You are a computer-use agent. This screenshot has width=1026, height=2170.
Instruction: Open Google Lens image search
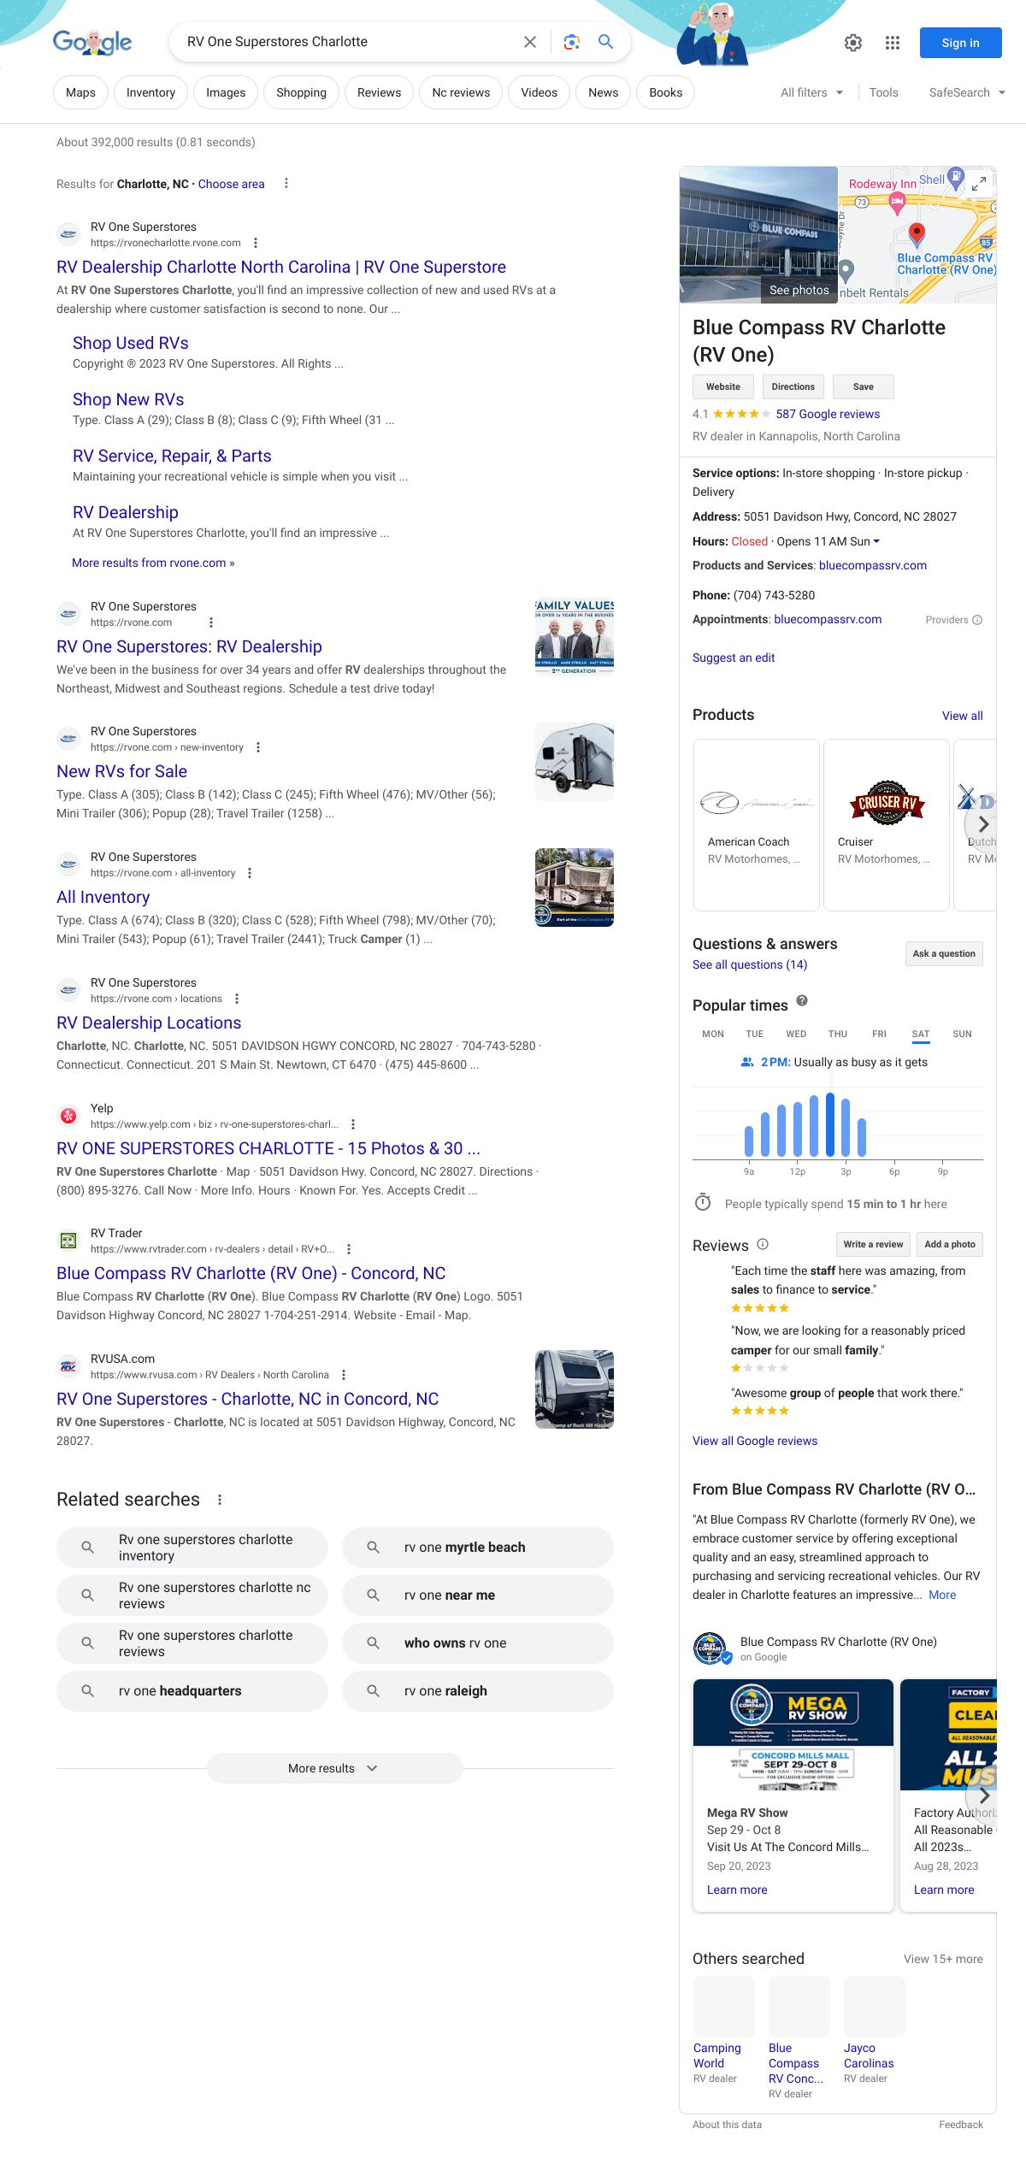coord(572,42)
